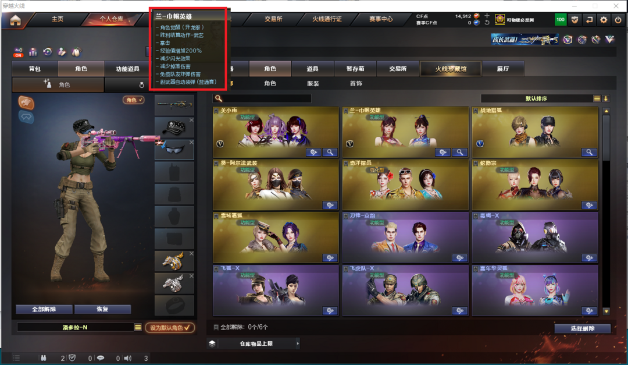
Task: Click the magnifier icon on 关小雨 card
Action: [x=330, y=153]
